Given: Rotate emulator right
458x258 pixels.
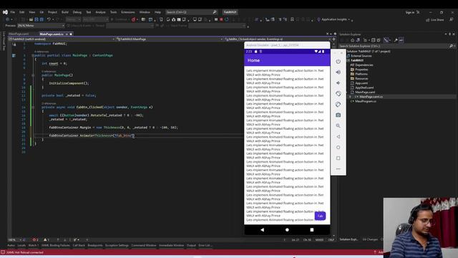Looking at the screenshot, I should click(338, 105).
